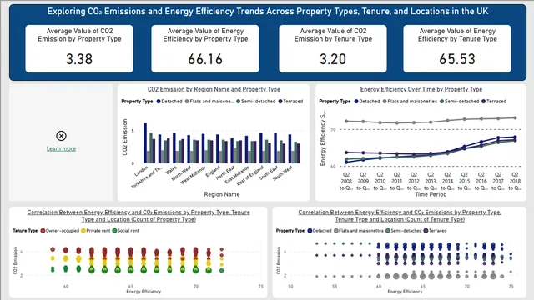
Task: Toggle Semi-detached legend in bar chart
Action: pyautogui.click(x=256, y=102)
